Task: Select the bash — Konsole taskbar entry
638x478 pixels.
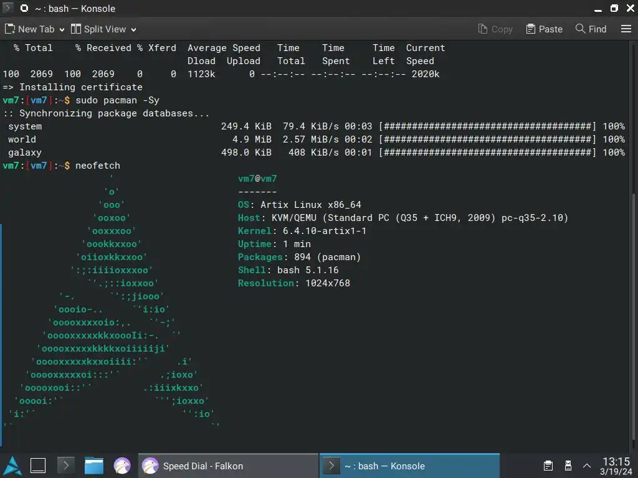Action: pyautogui.click(x=409, y=466)
